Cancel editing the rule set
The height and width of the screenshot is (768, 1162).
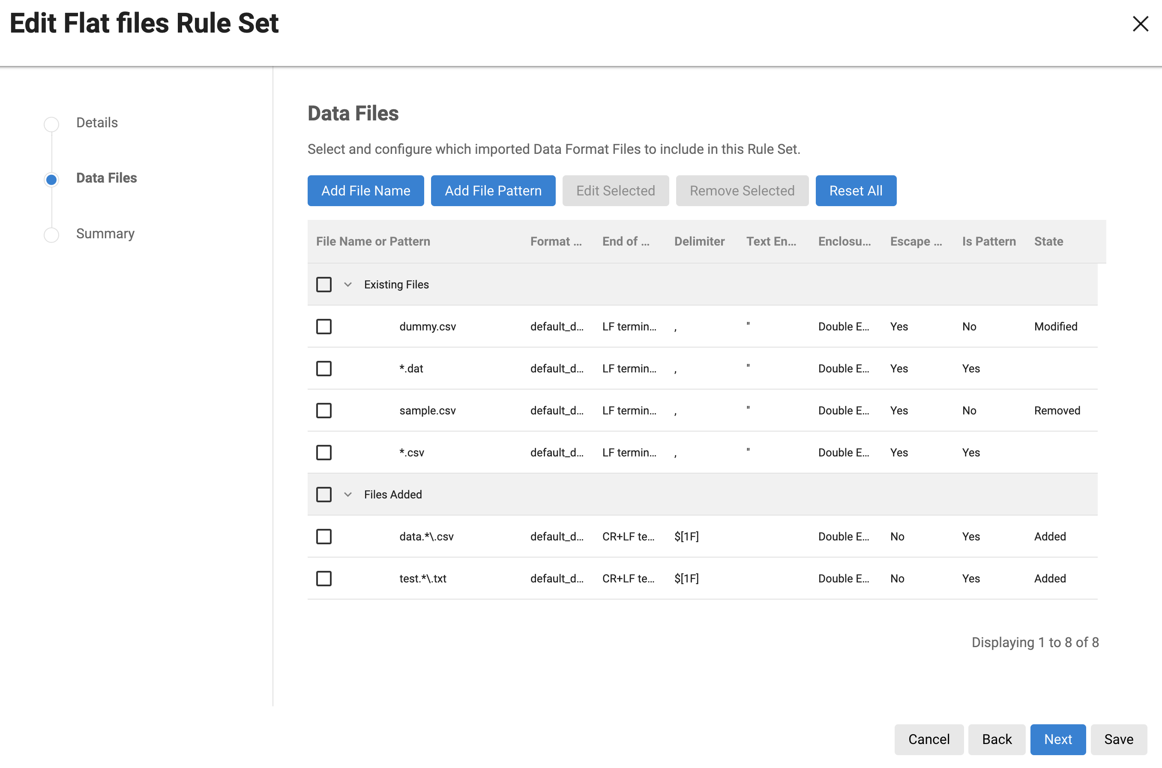[928, 739]
